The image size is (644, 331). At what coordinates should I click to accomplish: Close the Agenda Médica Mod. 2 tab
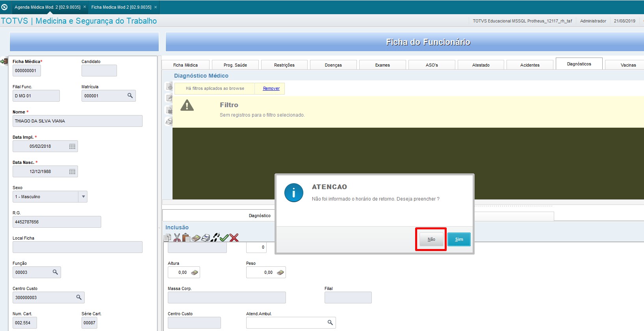(85, 7)
